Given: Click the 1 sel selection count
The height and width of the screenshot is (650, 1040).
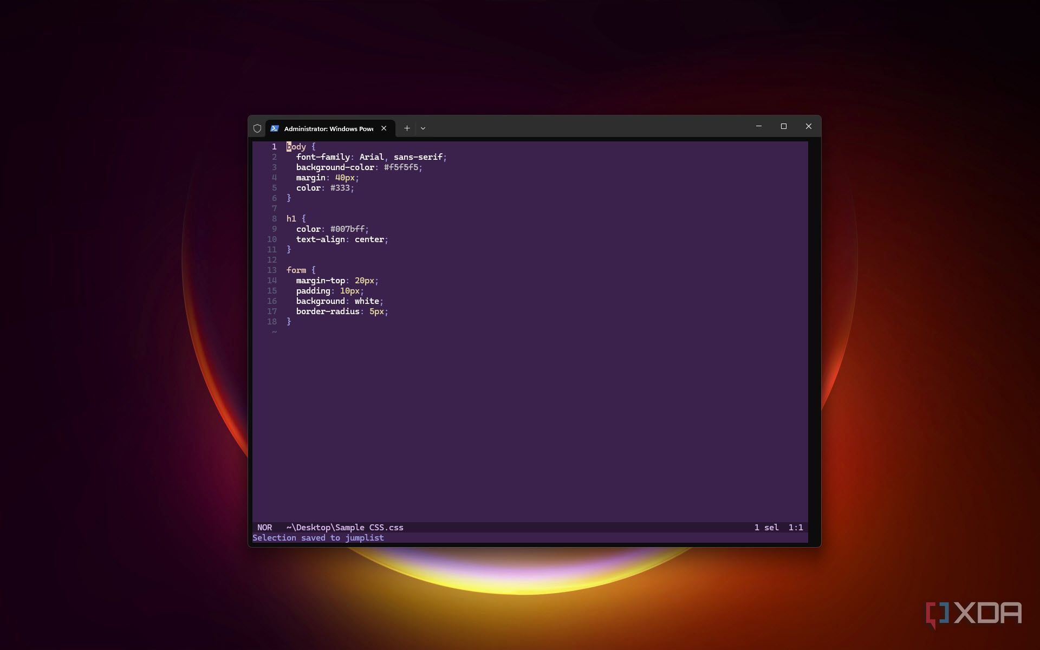Looking at the screenshot, I should tap(766, 528).
